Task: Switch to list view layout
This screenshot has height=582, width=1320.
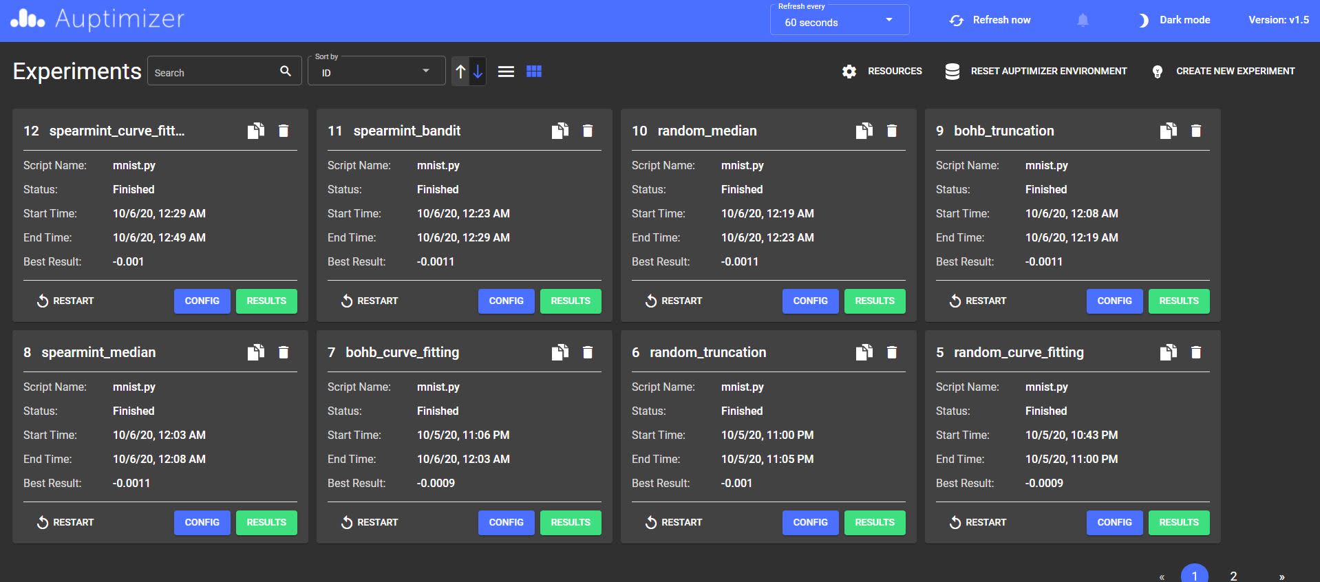Action: click(x=506, y=72)
